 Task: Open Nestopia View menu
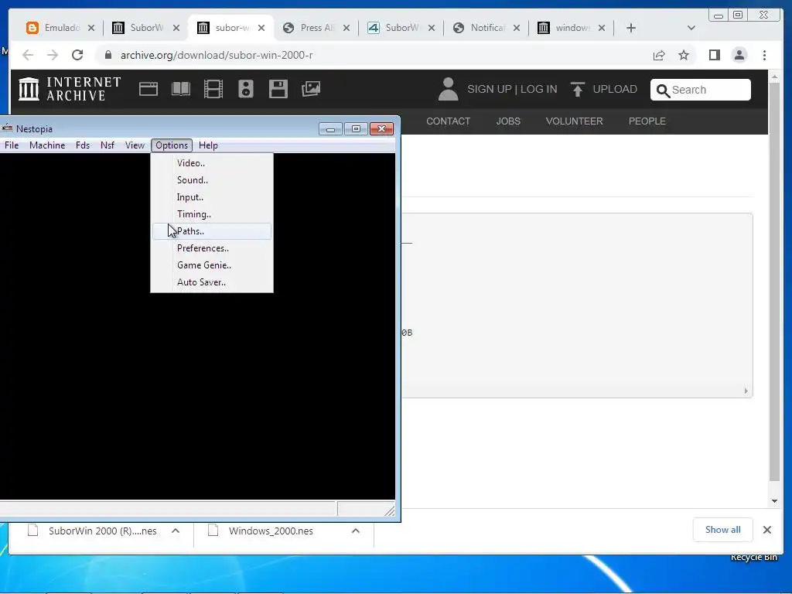coord(135,145)
